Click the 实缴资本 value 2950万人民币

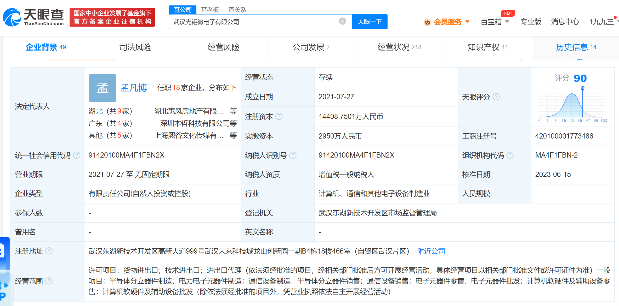point(340,136)
